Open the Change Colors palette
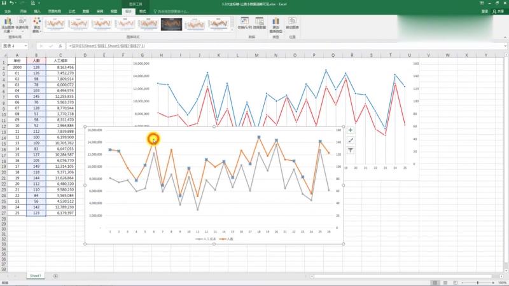The width and height of the screenshot is (509, 286). pos(37,25)
